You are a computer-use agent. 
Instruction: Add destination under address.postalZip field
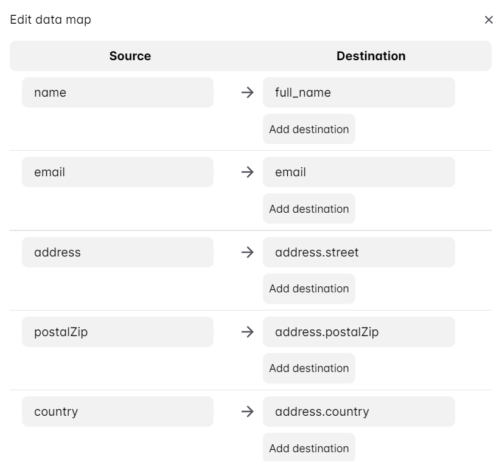(309, 368)
